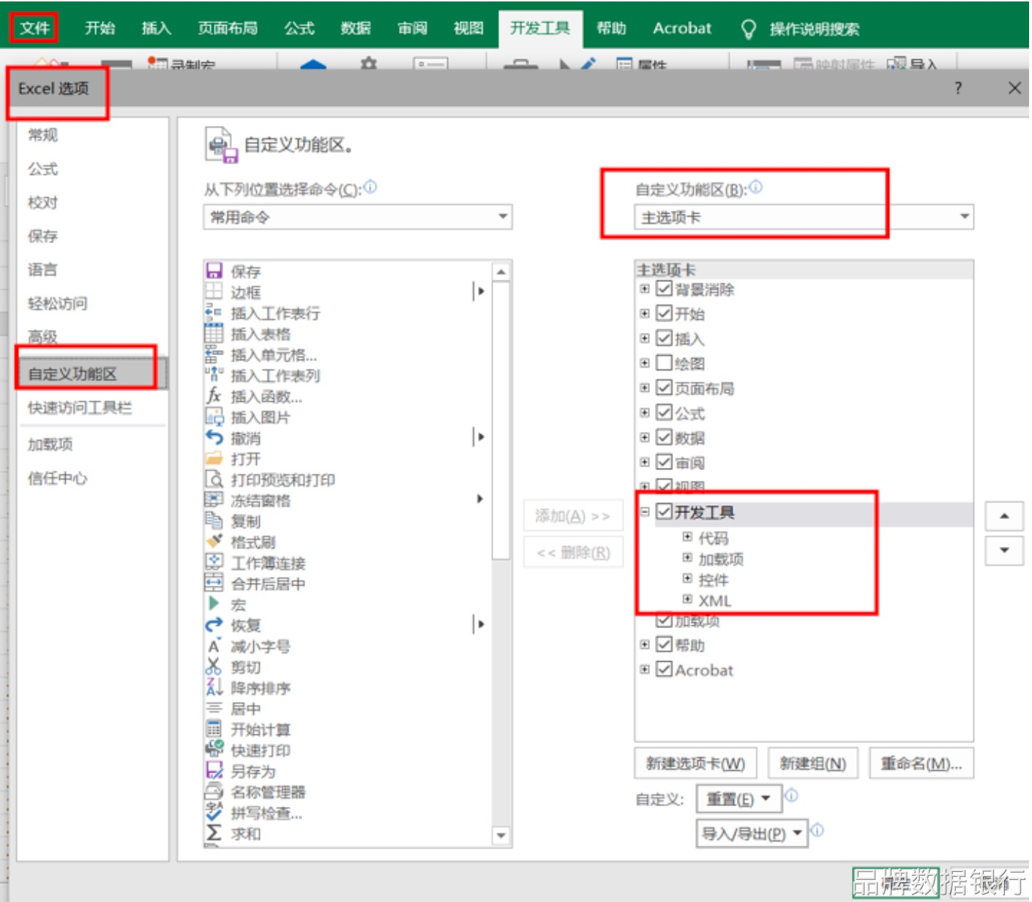Select the Calculate Now (开始计算) icon
The image size is (1032, 902).
214,729
